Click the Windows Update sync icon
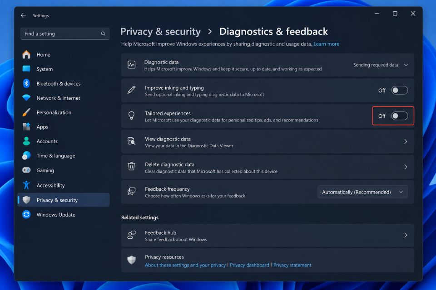436x290 pixels. pyautogui.click(x=26, y=214)
